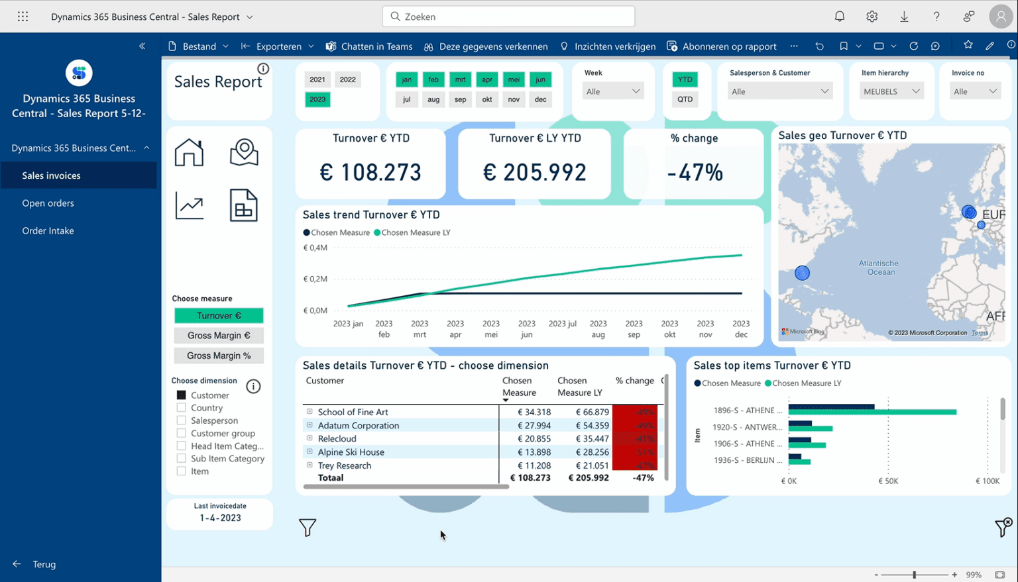The height and width of the screenshot is (582, 1018).
Task: Open the Week Alle dropdown
Action: (612, 90)
